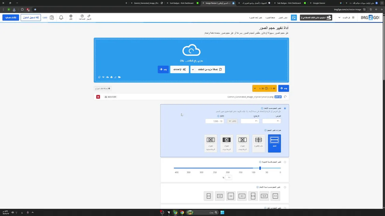Viewport: 385px width, 216px height.
Task: Go to the IMG2GO logo homepage
Action: [370, 18]
